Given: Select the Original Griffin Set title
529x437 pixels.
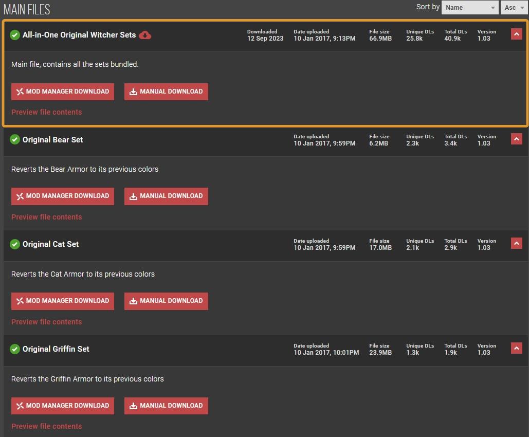Looking at the screenshot, I should [56, 349].
